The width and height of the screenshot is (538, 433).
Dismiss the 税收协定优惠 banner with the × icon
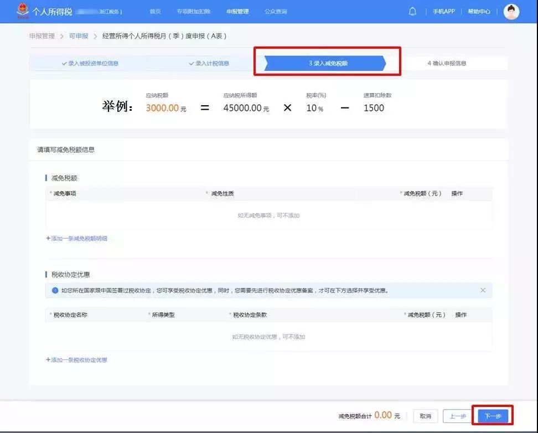(x=482, y=290)
